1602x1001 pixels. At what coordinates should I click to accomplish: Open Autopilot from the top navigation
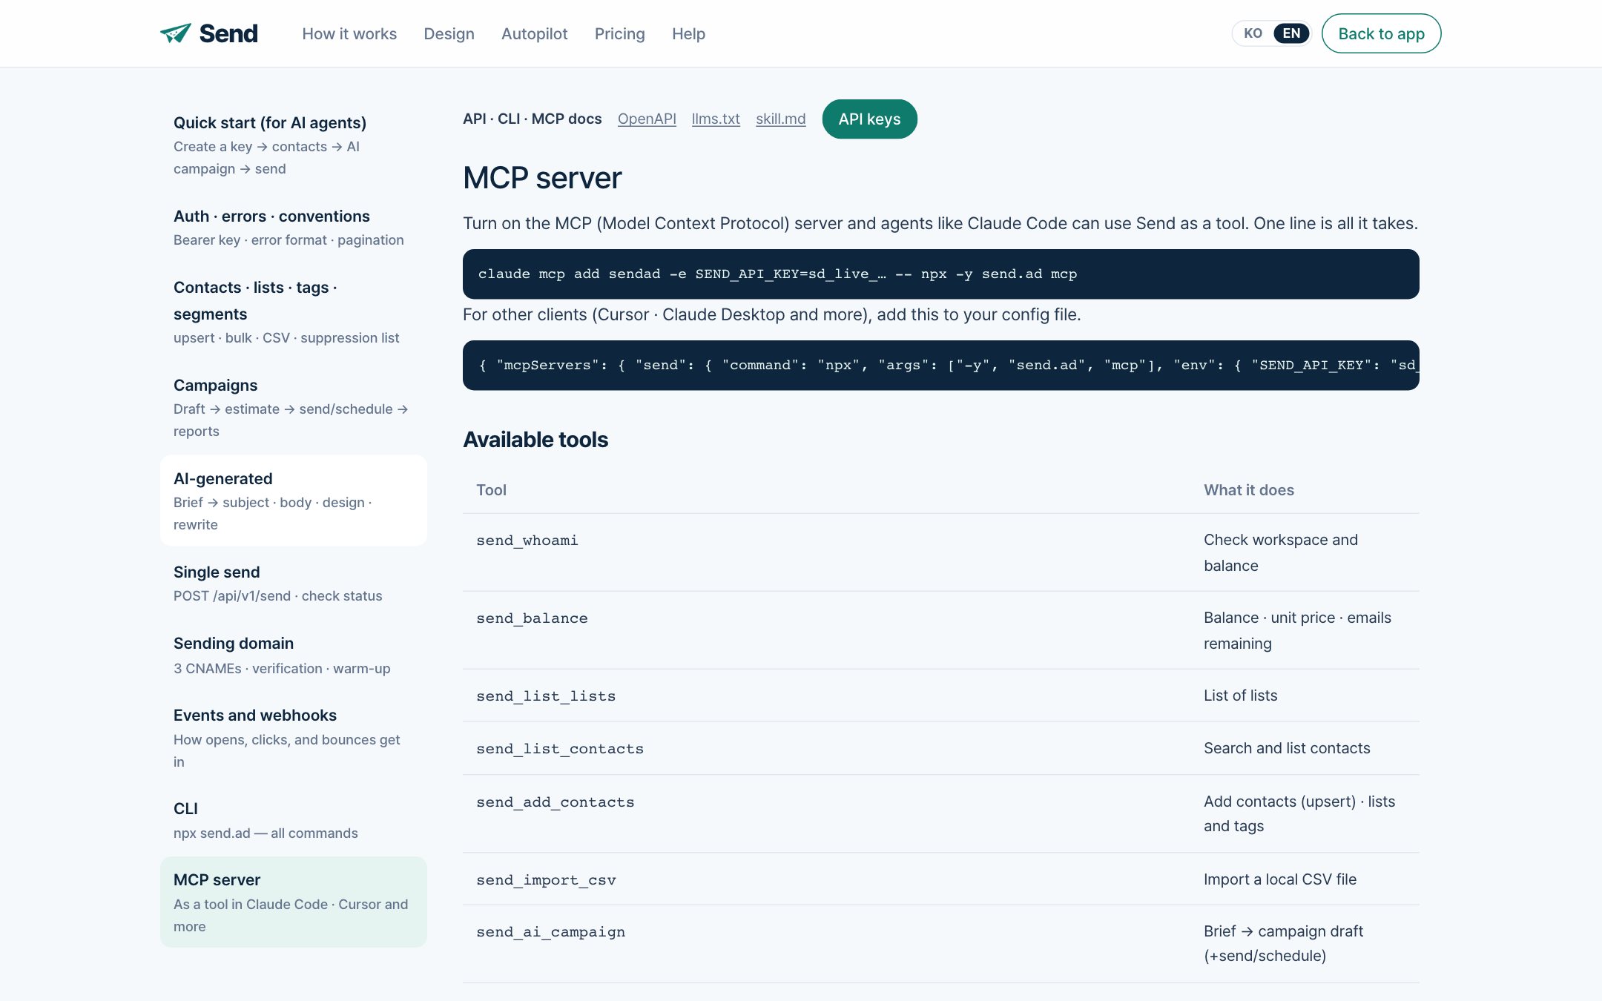coord(534,34)
